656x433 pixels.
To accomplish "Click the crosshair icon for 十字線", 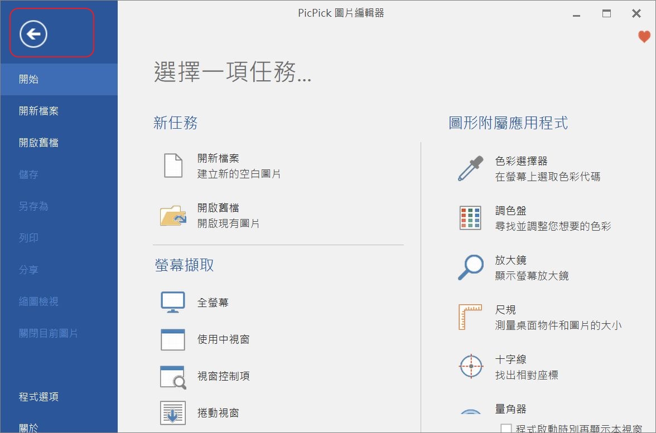I will (471, 366).
